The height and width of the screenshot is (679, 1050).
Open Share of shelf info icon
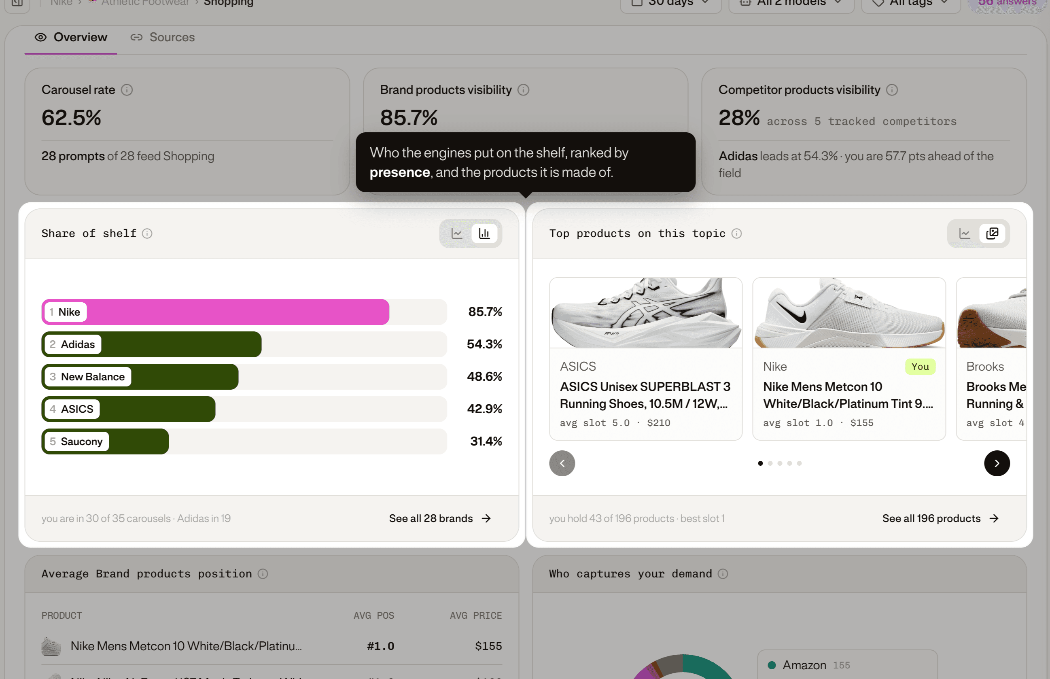pos(147,233)
